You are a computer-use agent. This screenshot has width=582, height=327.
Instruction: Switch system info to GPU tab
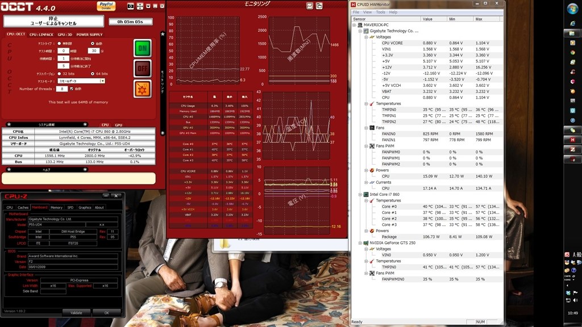click(x=118, y=125)
